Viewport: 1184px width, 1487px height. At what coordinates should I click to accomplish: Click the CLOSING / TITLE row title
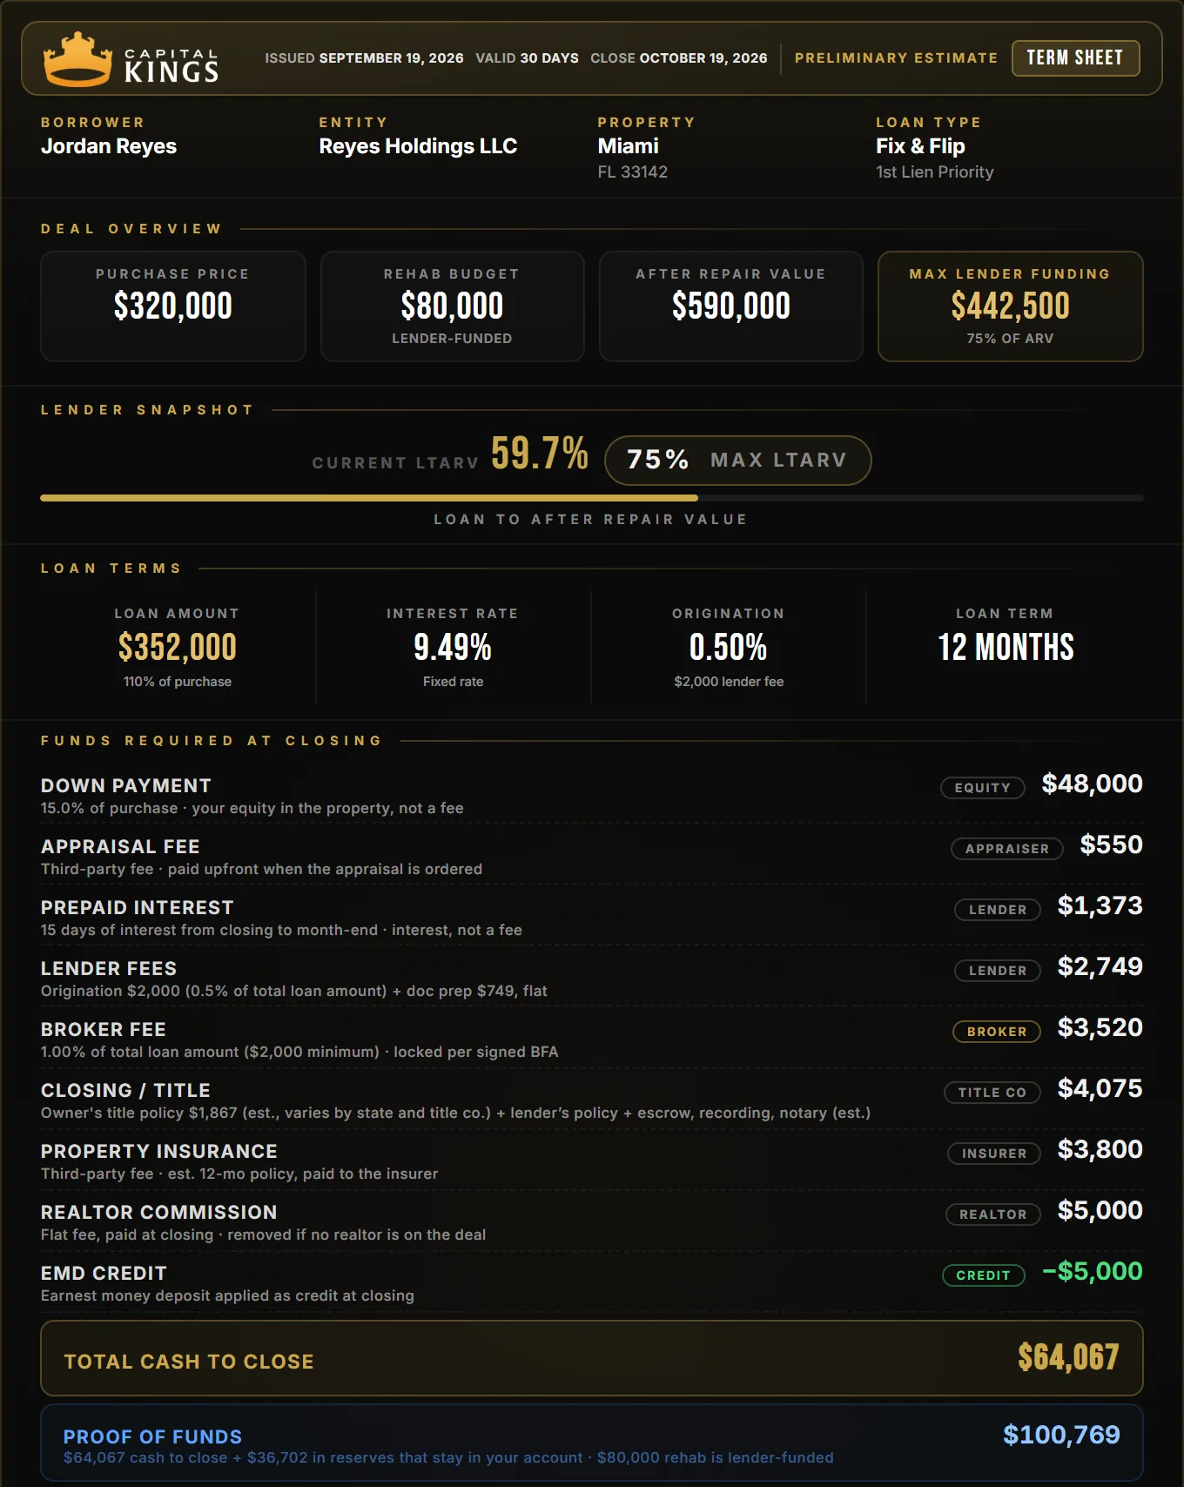click(125, 1091)
